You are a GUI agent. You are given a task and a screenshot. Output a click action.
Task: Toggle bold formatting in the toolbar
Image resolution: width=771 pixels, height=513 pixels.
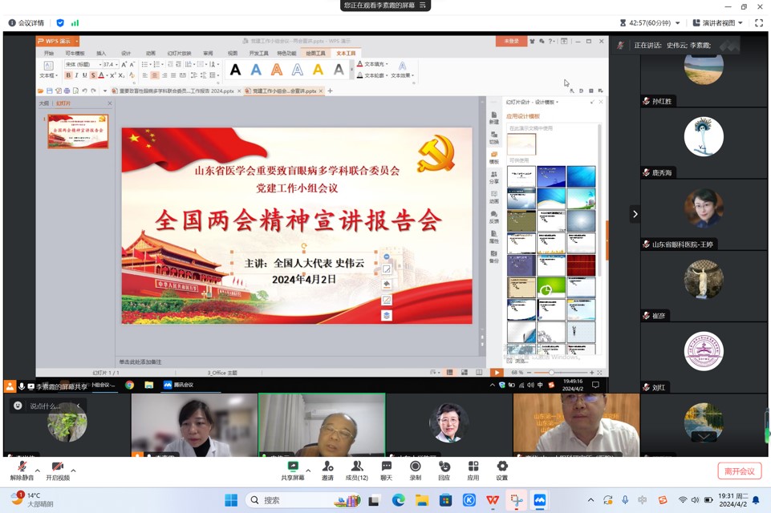(x=67, y=75)
